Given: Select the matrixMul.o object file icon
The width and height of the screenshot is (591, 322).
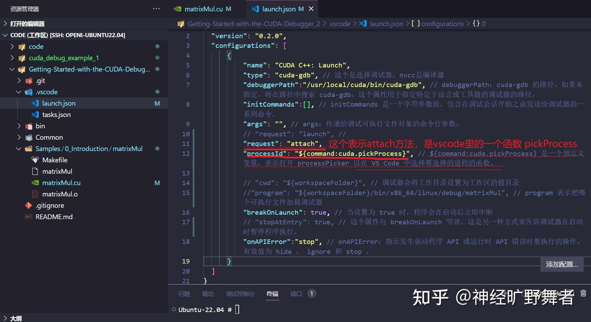Looking at the screenshot, I should point(35,194).
